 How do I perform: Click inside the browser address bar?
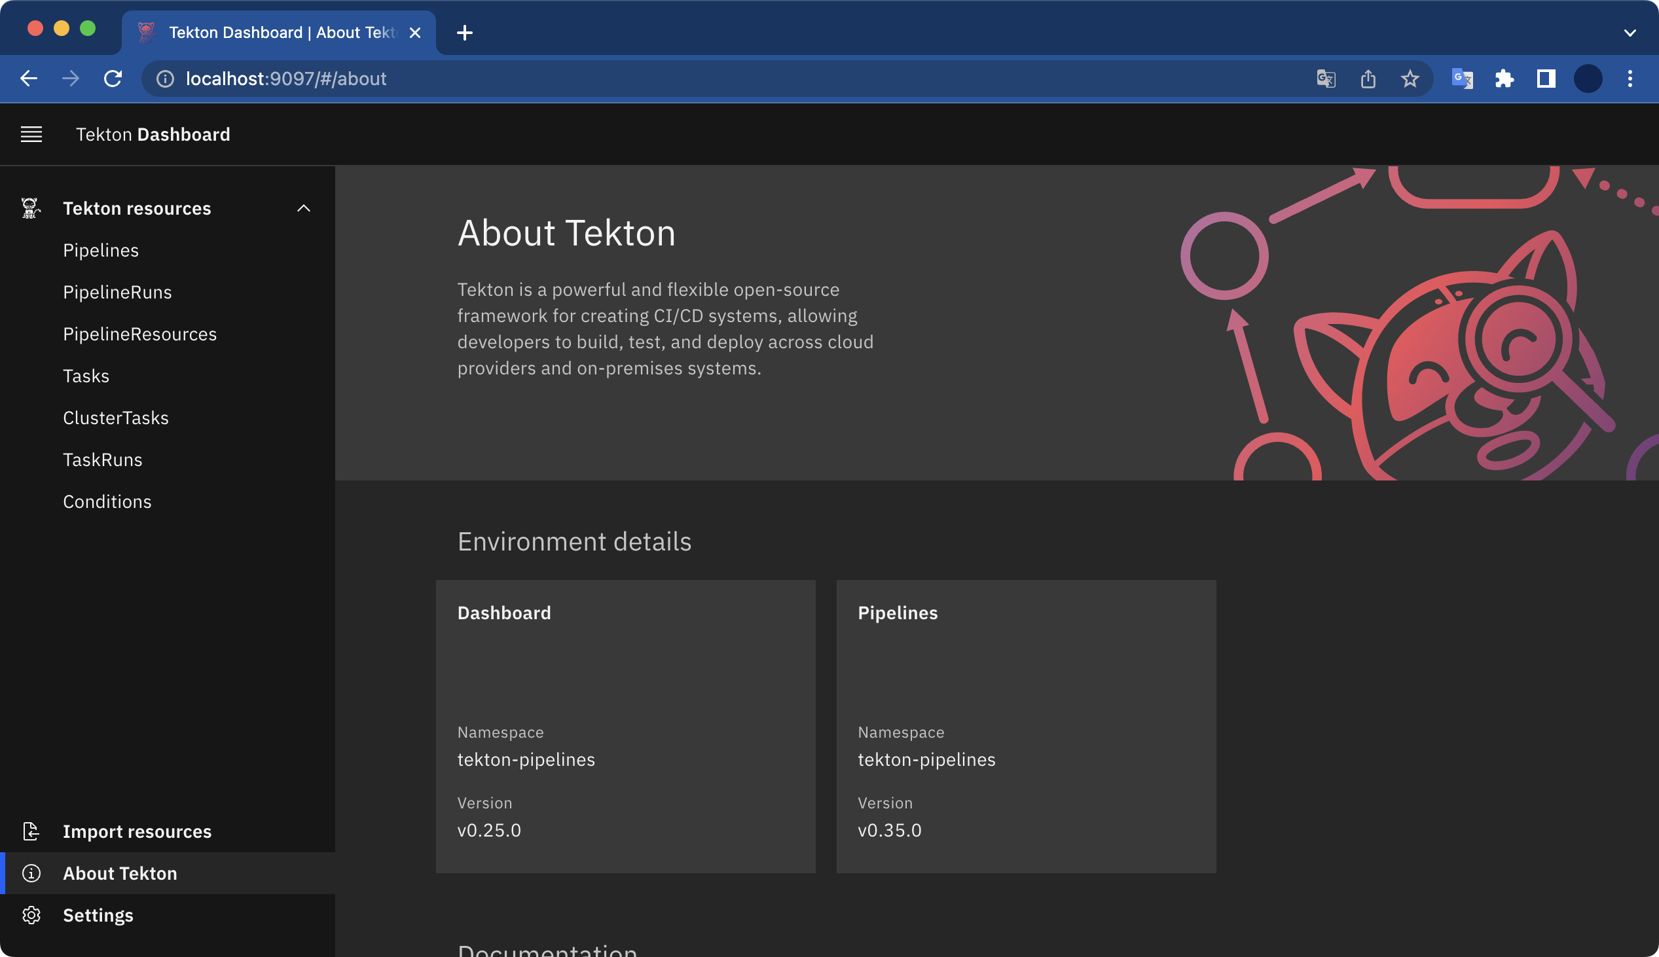click(x=460, y=78)
